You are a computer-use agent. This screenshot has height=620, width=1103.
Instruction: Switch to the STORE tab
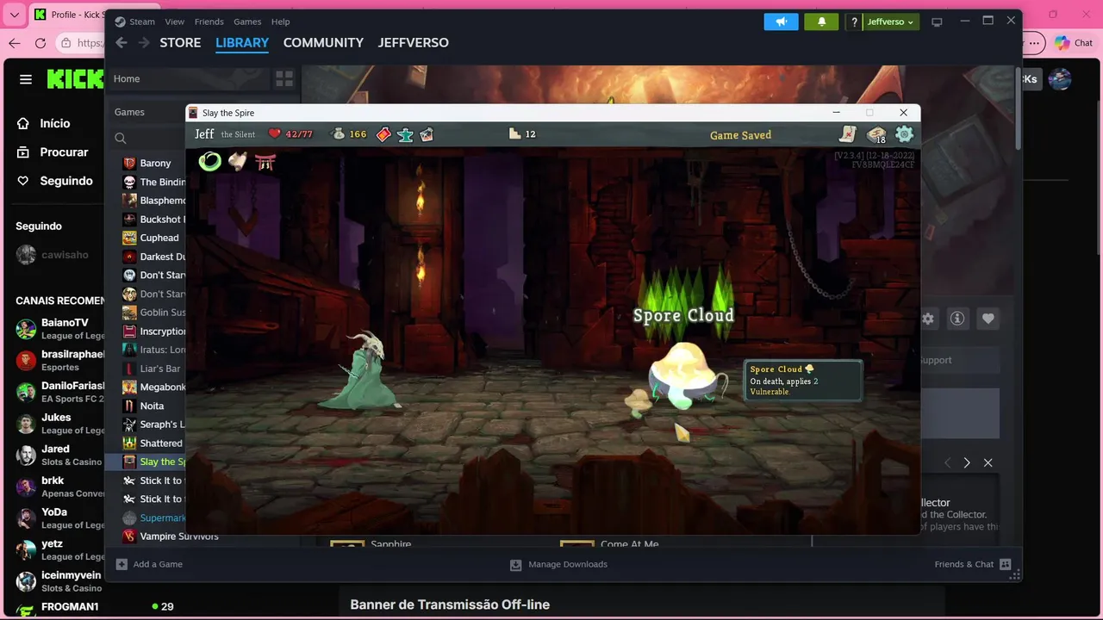(180, 42)
